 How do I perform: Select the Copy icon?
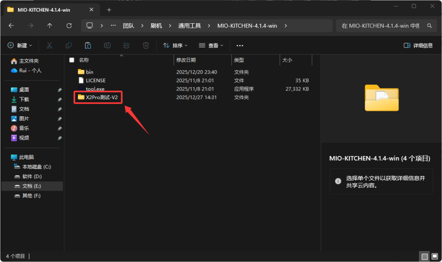click(69, 45)
